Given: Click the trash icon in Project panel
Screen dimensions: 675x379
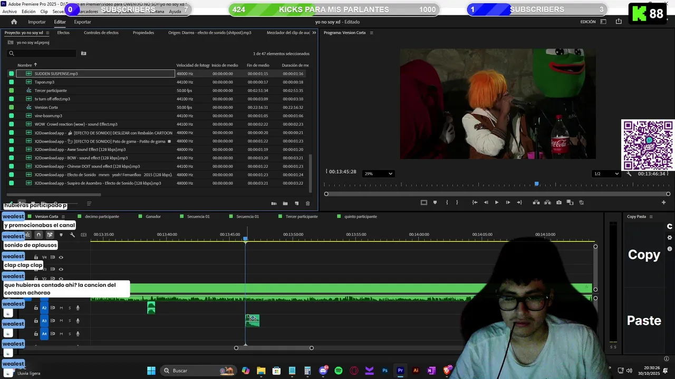Looking at the screenshot, I should (308, 203).
